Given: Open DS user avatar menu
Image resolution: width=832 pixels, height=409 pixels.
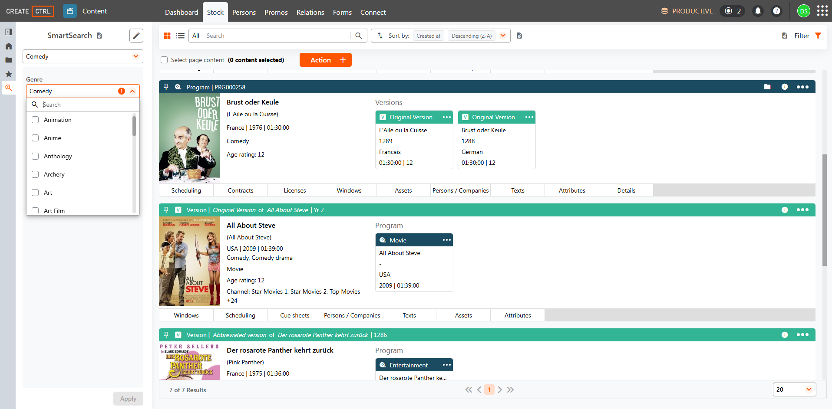Looking at the screenshot, I should pos(803,11).
